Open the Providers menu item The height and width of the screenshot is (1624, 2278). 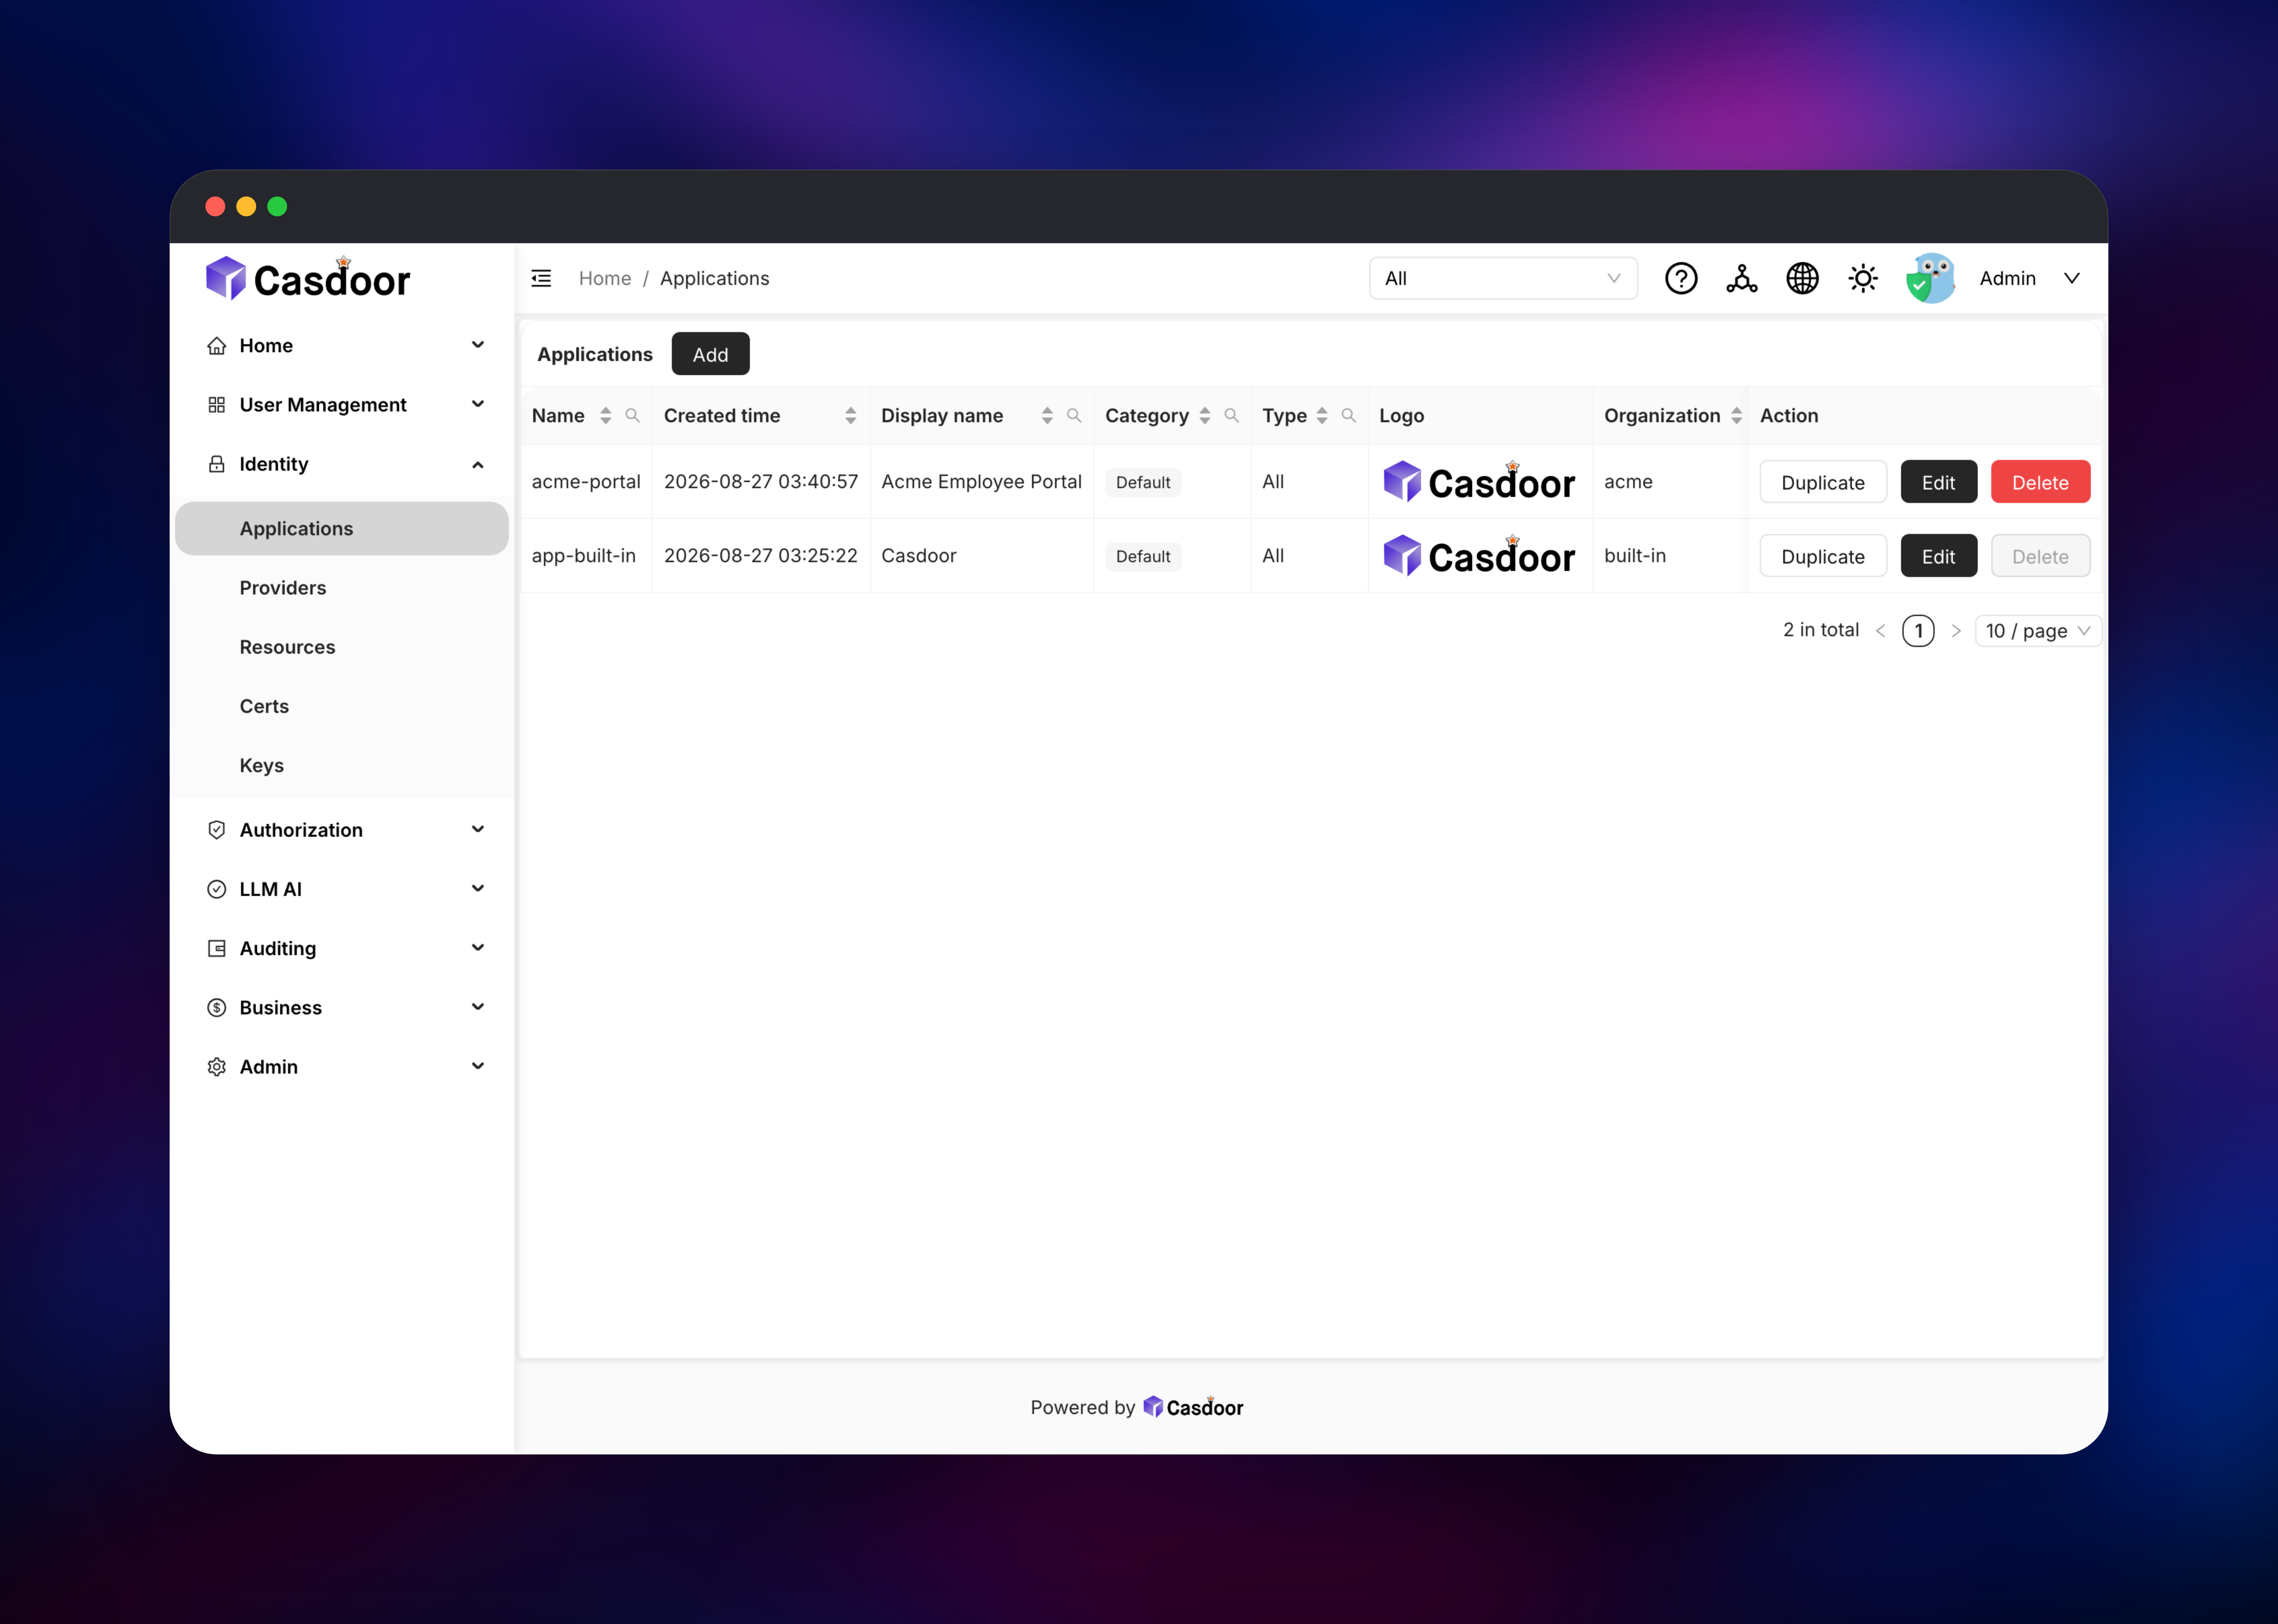click(x=342, y=588)
